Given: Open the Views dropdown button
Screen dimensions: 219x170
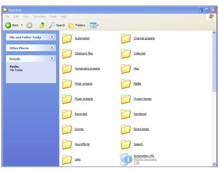Looking at the screenshot, I should coord(94,25).
